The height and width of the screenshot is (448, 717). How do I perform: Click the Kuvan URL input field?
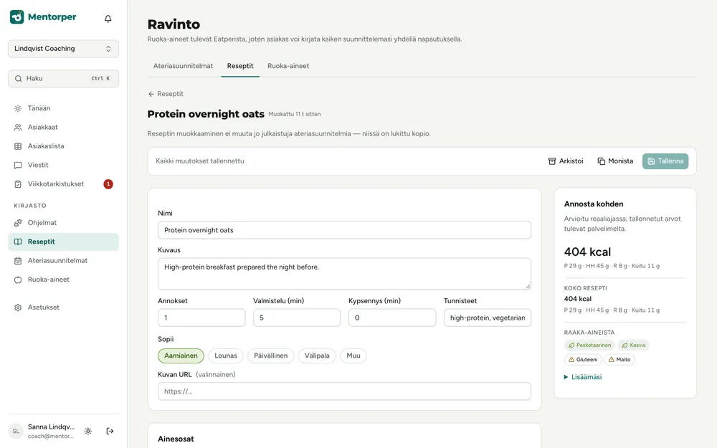coord(344,392)
